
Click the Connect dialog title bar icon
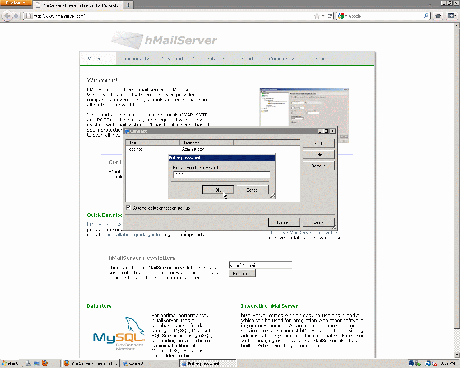[127, 131]
